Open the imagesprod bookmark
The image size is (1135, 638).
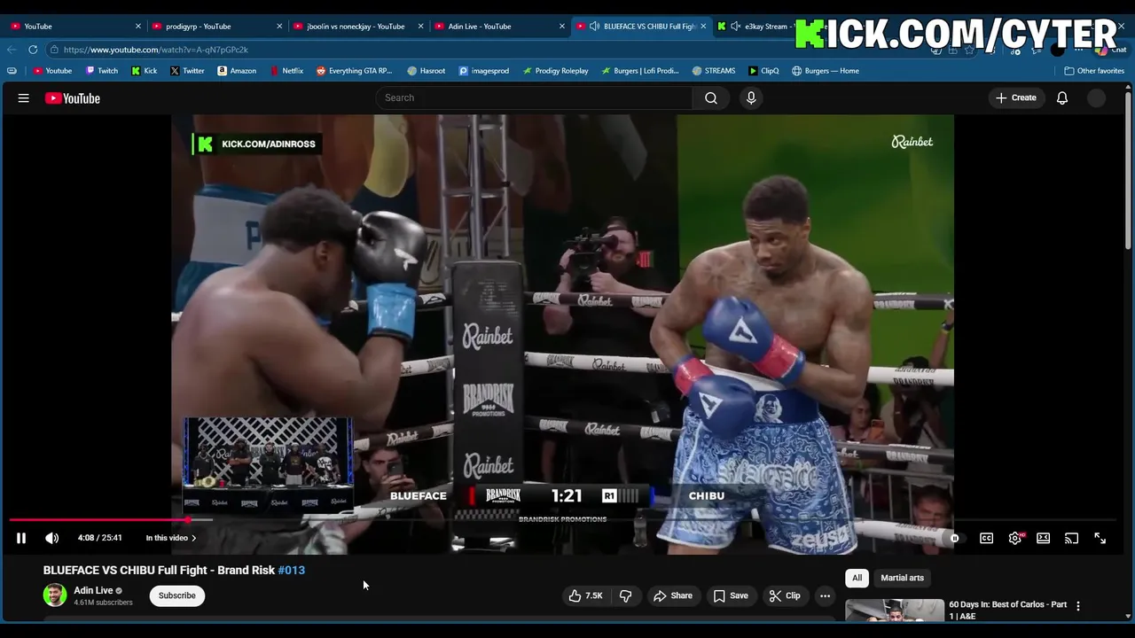[x=483, y=71]
